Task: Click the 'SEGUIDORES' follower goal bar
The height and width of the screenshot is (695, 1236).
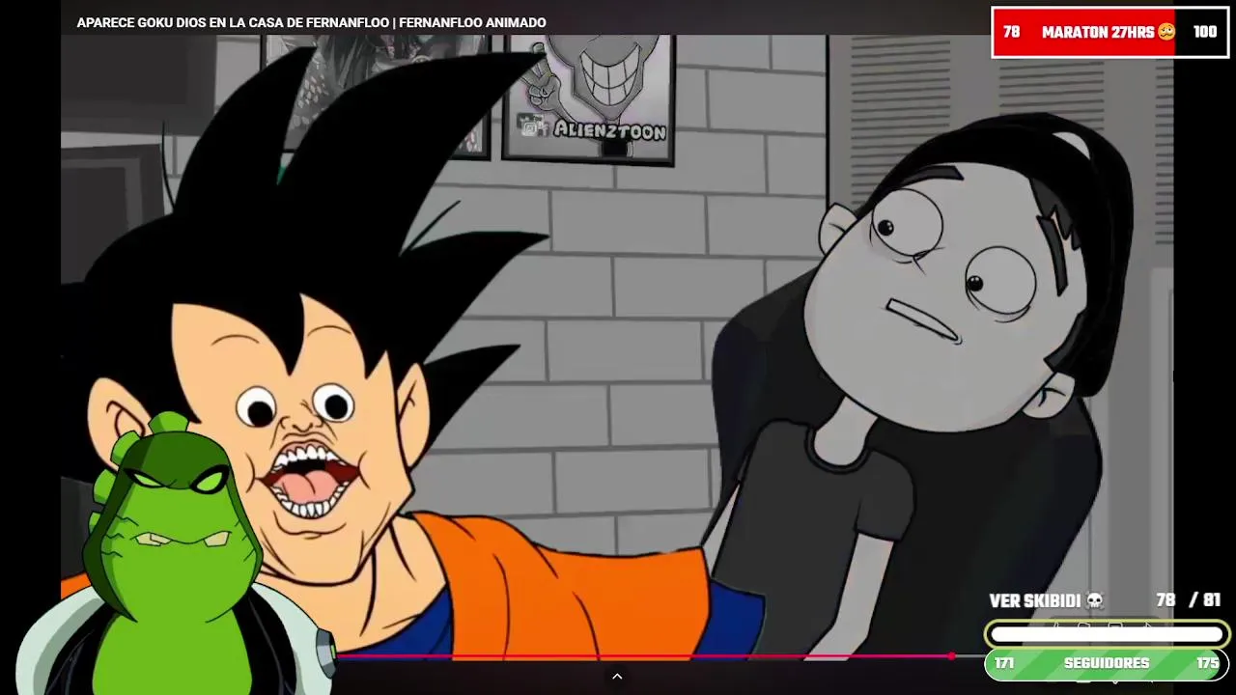Action: coord(1107,664)
